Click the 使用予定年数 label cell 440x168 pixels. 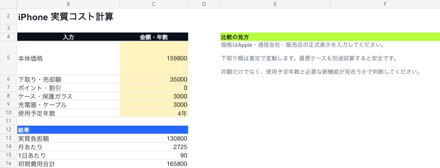point(68,113)
